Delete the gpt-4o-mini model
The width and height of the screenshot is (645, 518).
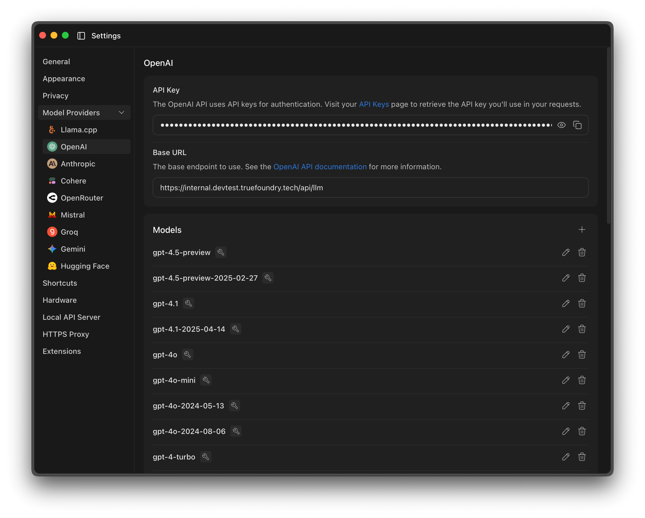tap(582, 380)
